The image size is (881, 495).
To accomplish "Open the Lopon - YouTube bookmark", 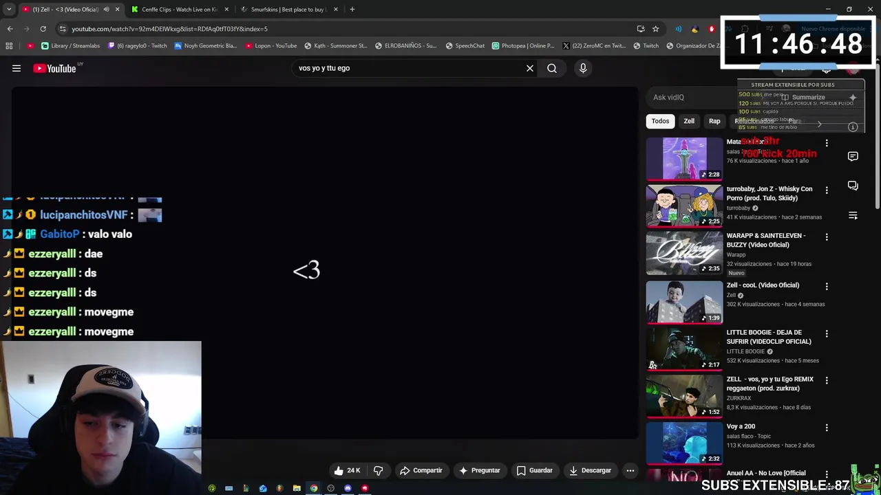I will 270,46.
